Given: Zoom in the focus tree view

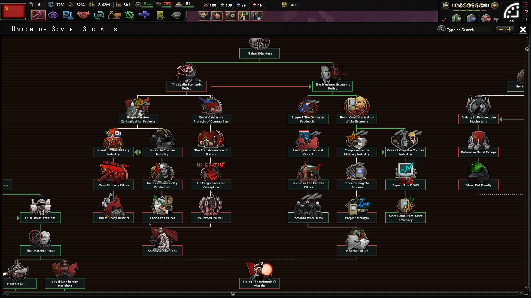Looking at the screenshot, I should (509, 30).
